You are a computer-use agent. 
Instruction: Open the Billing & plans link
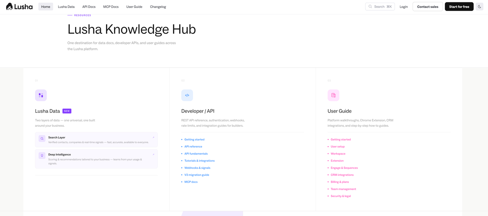click(x=340, y=182)
